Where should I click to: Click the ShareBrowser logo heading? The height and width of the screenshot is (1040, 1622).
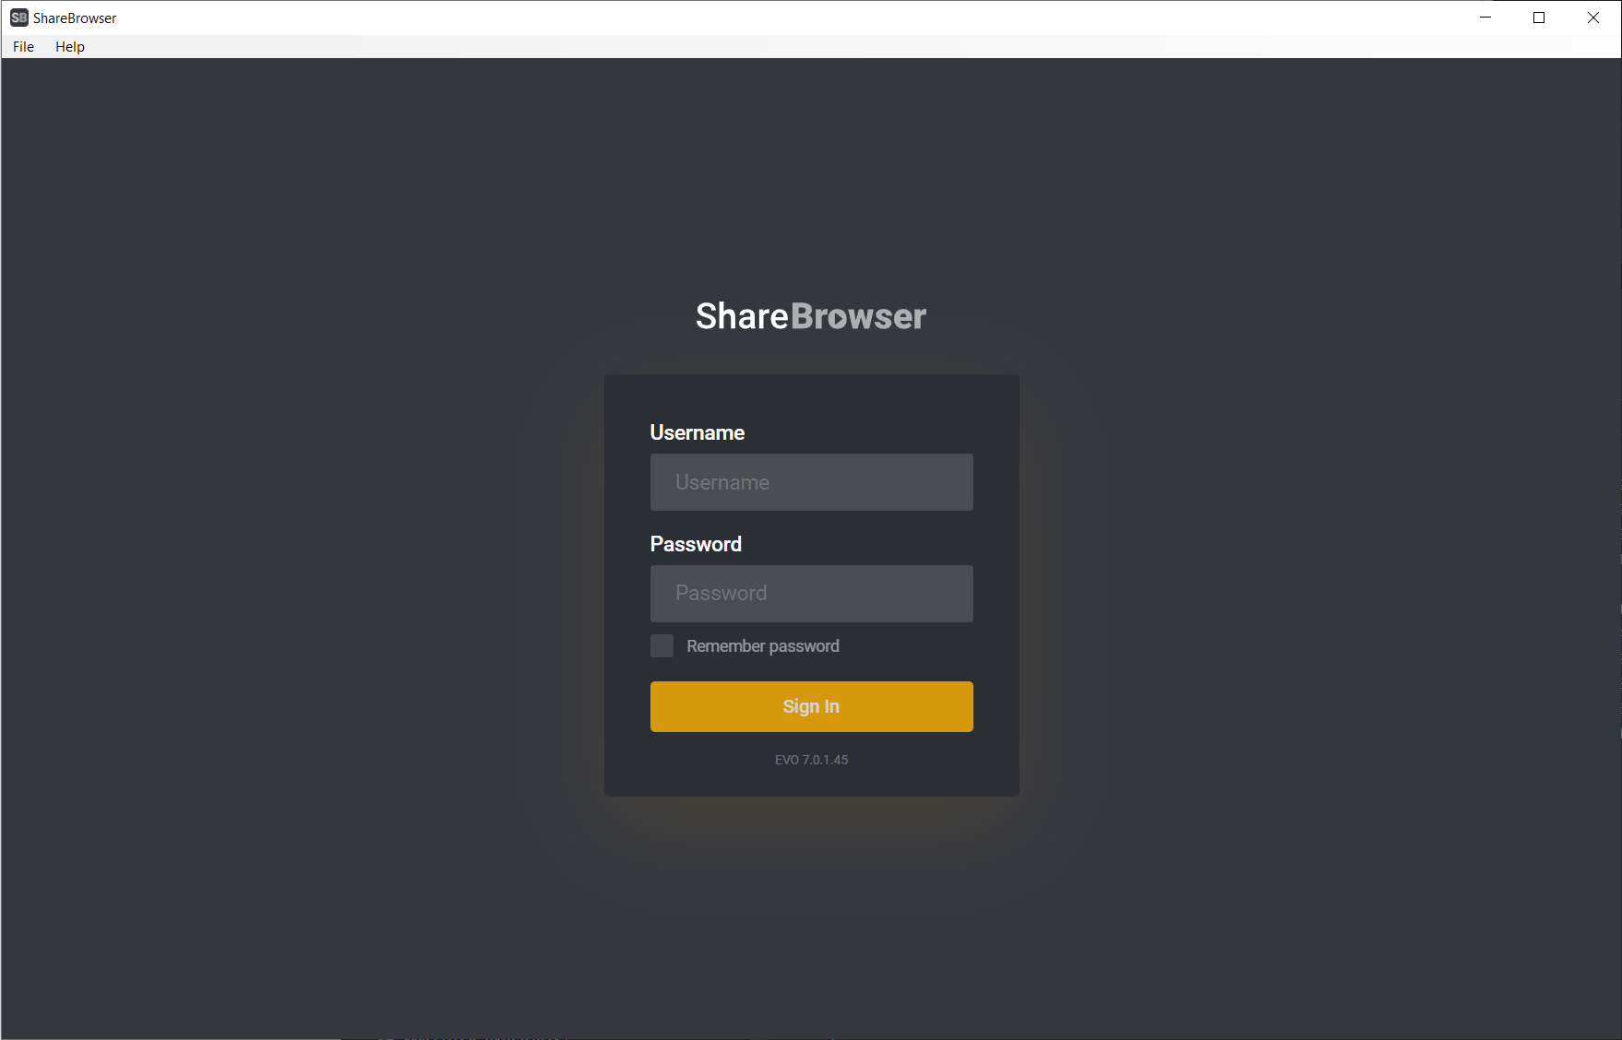(x=811, y=316)
